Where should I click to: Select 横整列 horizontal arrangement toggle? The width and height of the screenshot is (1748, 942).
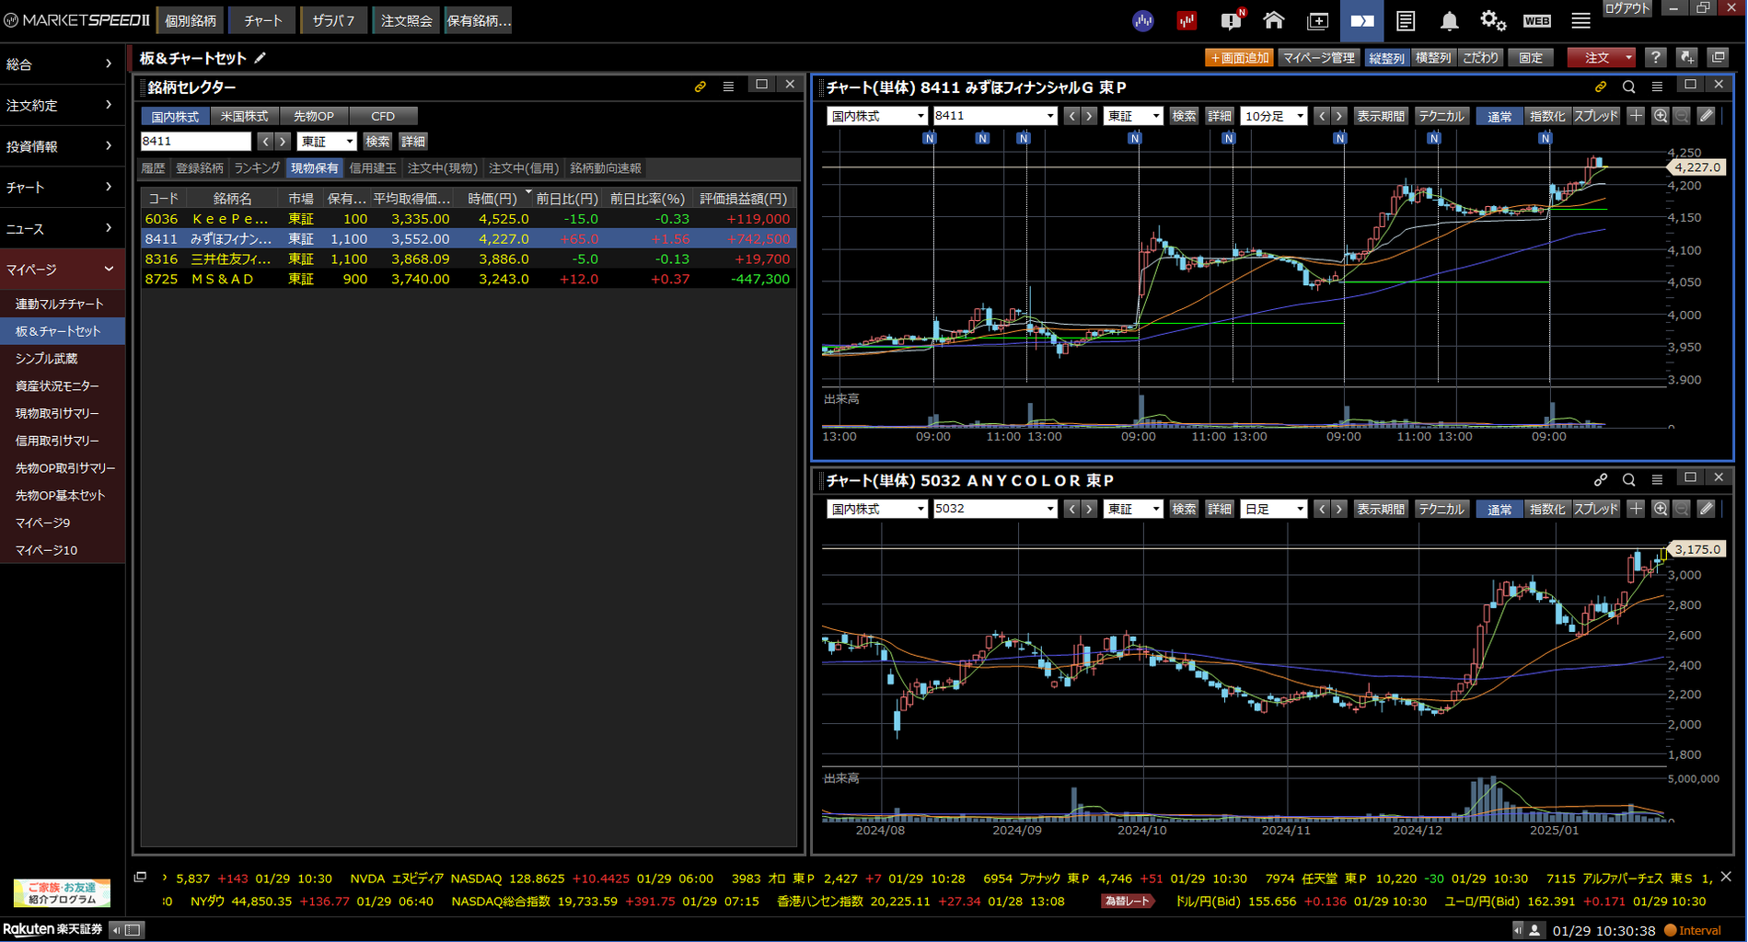point(1432,58)
